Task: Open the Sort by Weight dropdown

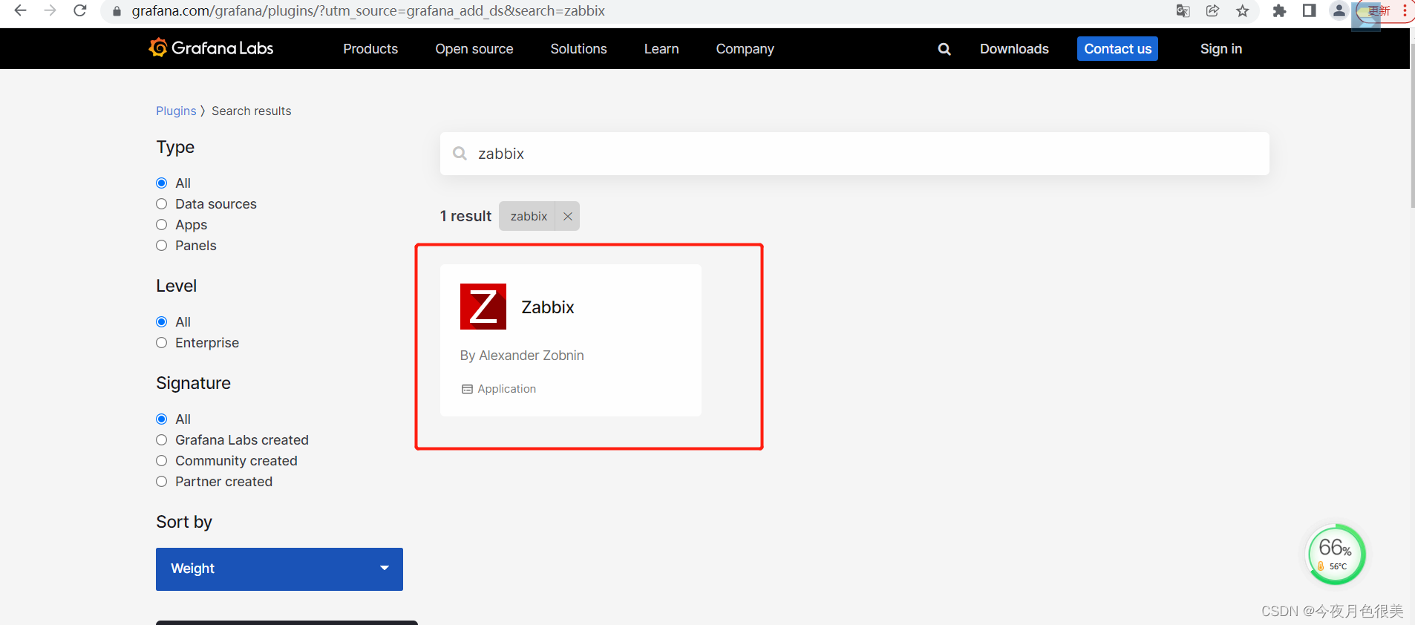Action: click(279, 569)
